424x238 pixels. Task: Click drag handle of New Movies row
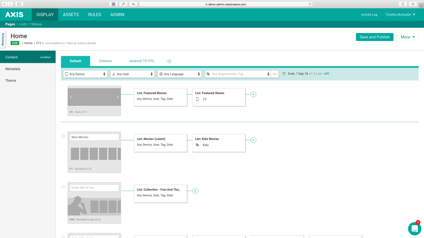(63, 136)
